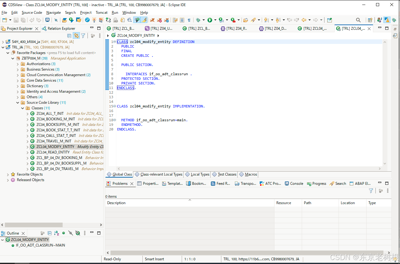400x264 pixels.
Task: Toggle Mark Occurrences highlighter icon
Action: (144, 20)
